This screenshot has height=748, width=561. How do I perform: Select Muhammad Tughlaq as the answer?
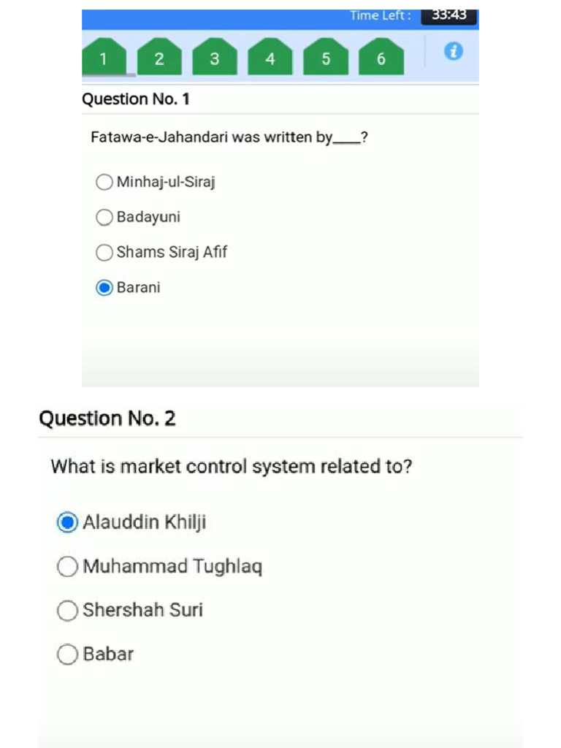click(67, 566)
